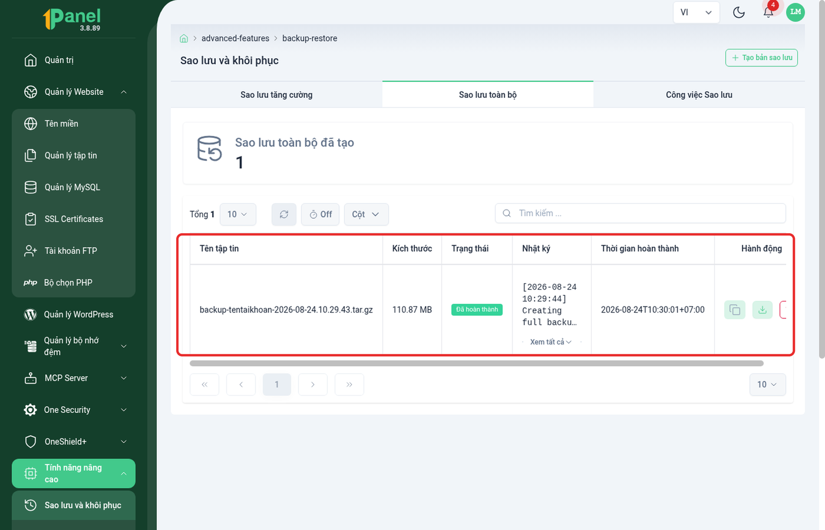Open Bộ chọn PHP

point(74,283)
